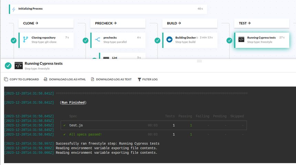Open the TEST stage header

pyautogui.click(x=262, y=23)
